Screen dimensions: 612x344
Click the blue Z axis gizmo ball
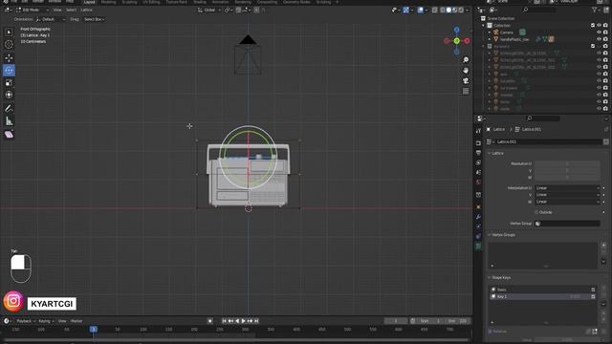(456, 30)
